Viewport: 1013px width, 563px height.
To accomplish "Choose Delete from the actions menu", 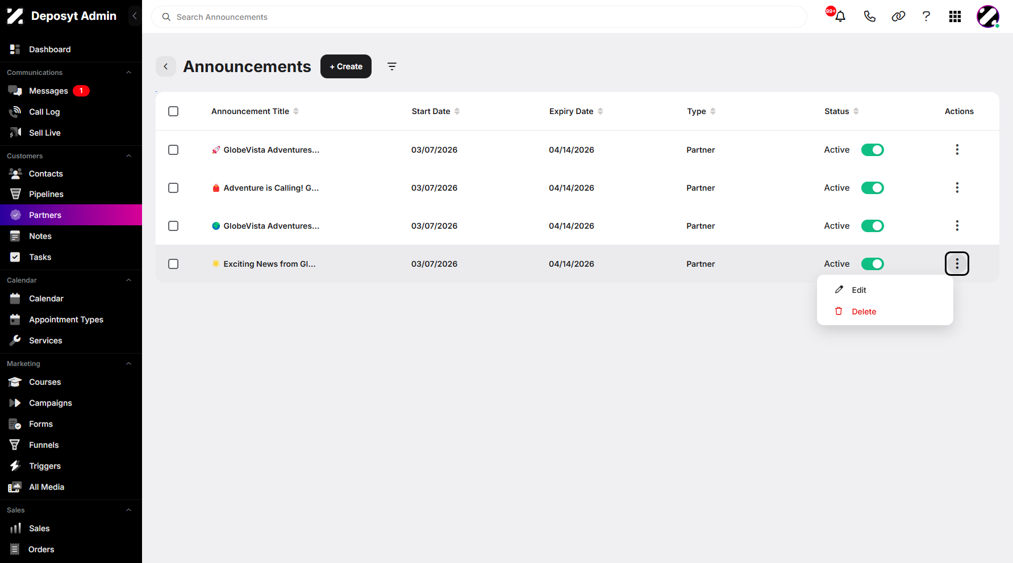I will pyautogui.click(x=885, y=312).
